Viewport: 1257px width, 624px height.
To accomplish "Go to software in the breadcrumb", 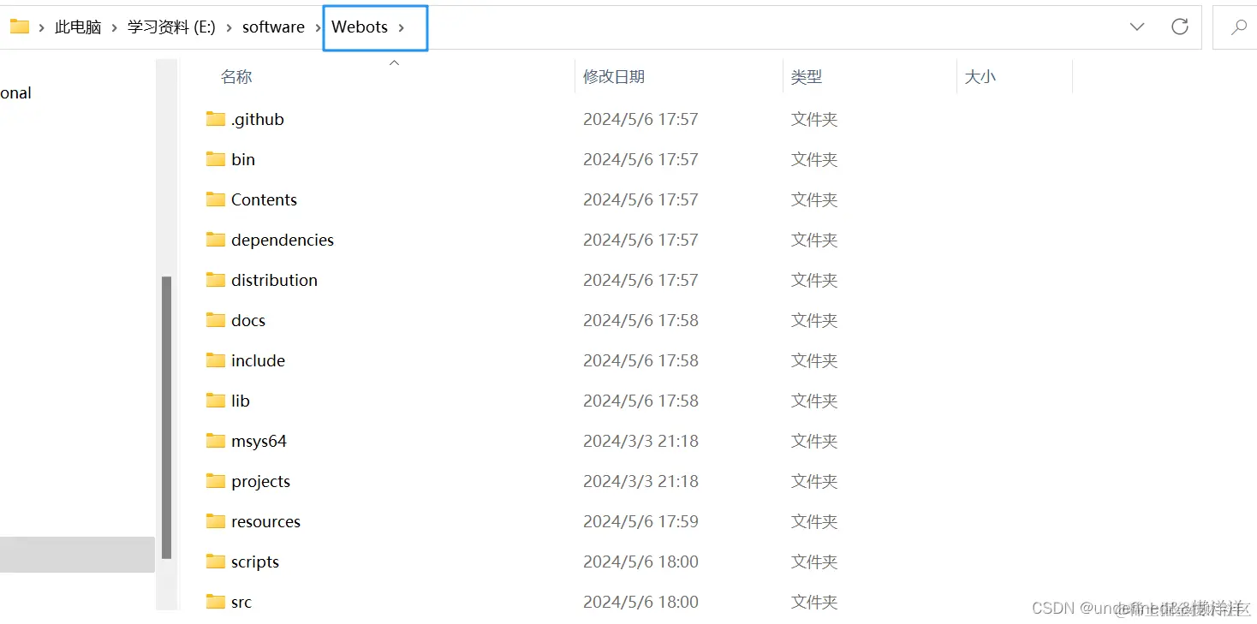I will tap(273, 27).
